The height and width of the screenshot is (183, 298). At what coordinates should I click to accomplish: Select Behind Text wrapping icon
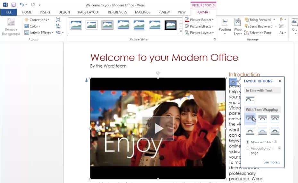262,131
